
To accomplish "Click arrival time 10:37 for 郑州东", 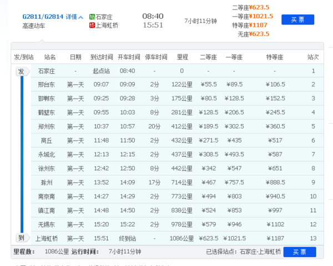I will (102, 127).
